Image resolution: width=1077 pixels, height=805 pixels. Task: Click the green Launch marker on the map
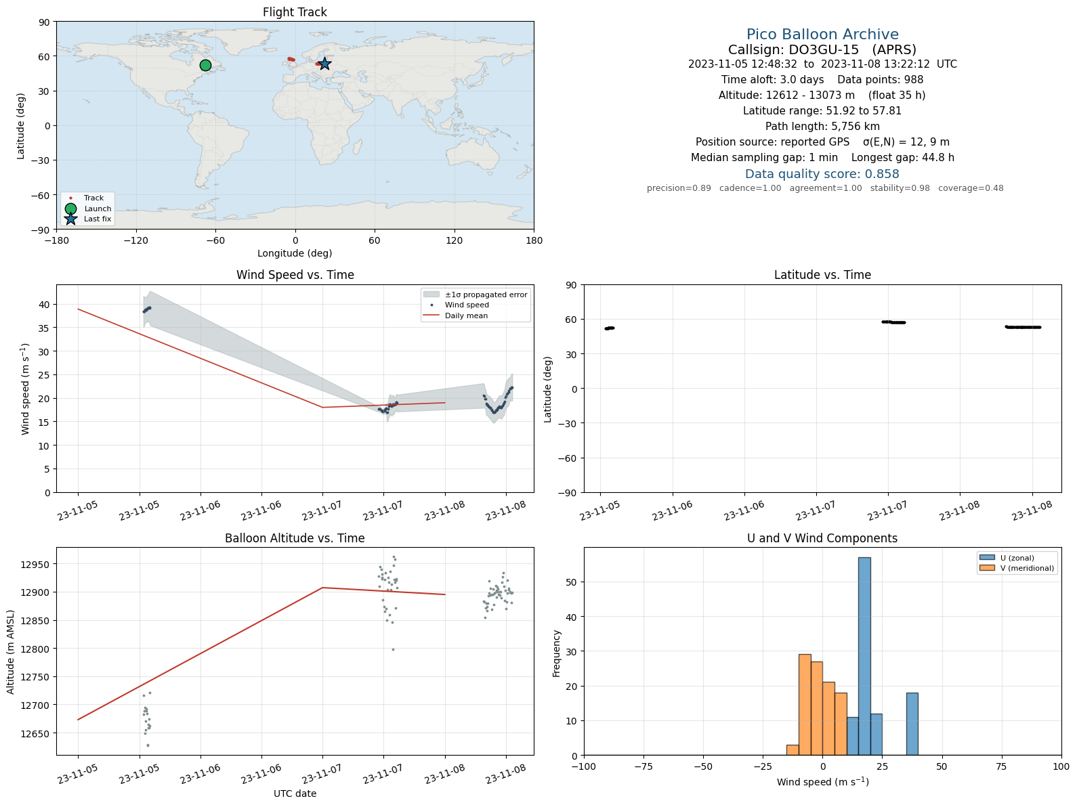pyautogui.click(x=205, y=65)
